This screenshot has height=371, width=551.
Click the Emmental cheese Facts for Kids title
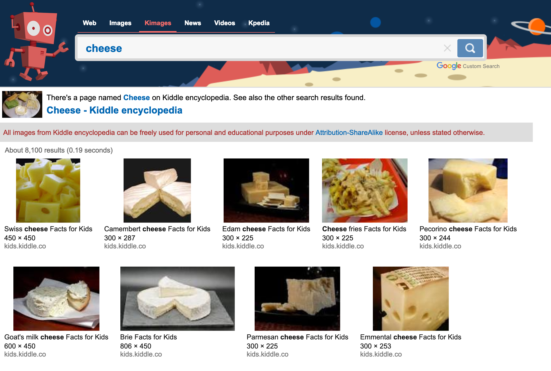411,337
